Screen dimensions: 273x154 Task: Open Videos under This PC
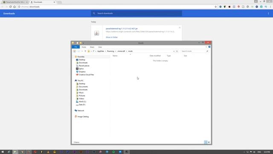click(81, 98)
